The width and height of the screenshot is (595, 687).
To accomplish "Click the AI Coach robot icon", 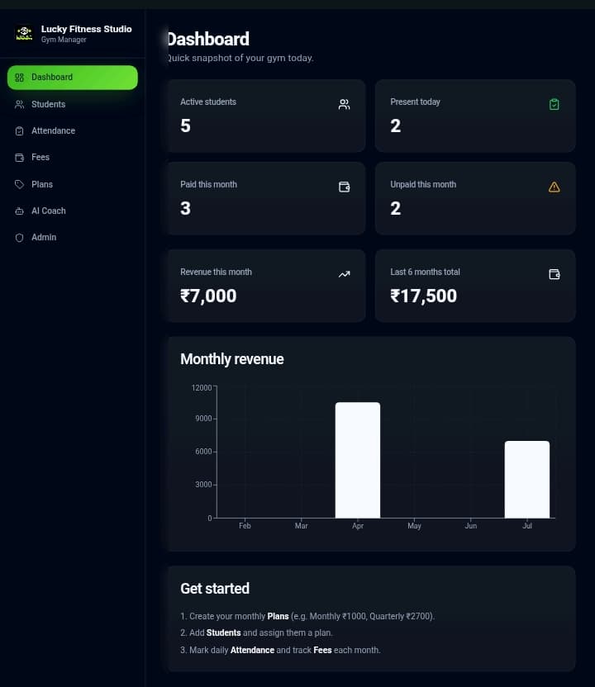I will click(x=19, y=211).
